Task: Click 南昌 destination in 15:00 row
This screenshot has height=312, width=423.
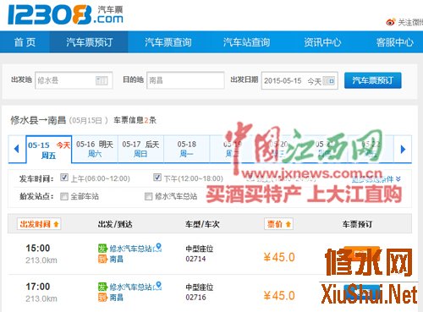Action: (x=117, y=259)
